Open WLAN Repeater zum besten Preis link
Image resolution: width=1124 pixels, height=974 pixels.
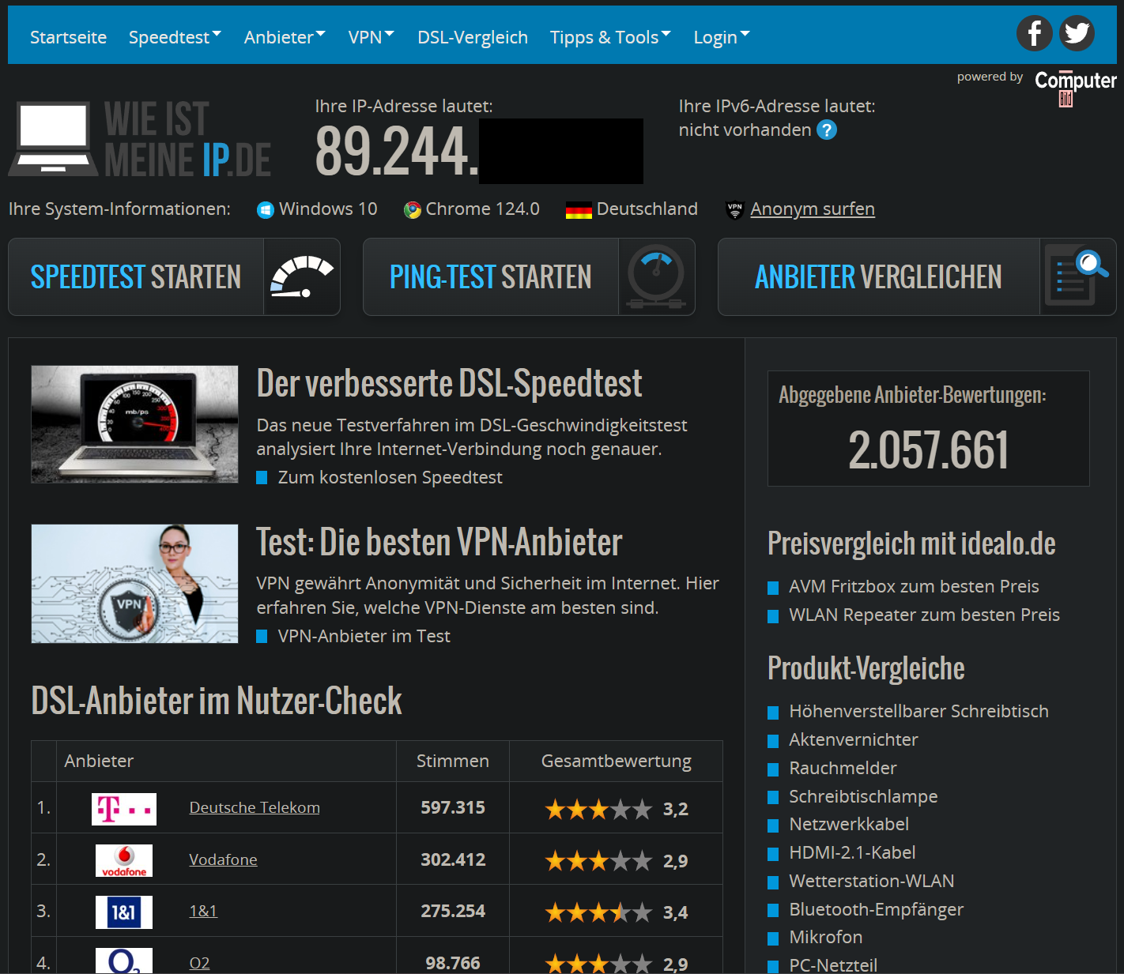pos(924,615)
